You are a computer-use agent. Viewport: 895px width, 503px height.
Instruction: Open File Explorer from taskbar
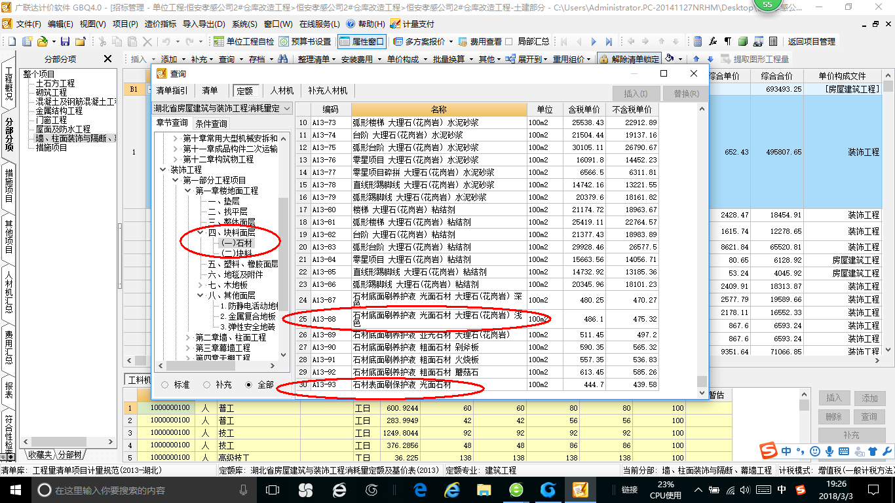click(x=484, y=489)
